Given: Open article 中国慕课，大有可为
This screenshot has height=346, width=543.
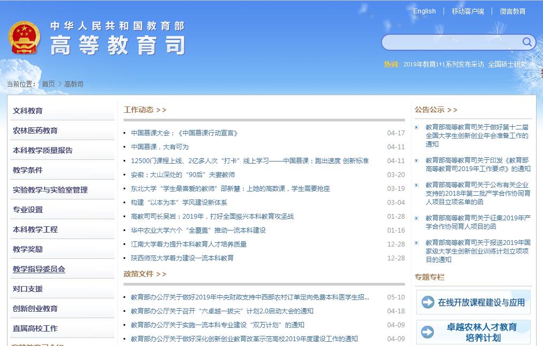Looking at the screenshot, I should (x=160, y=147).
